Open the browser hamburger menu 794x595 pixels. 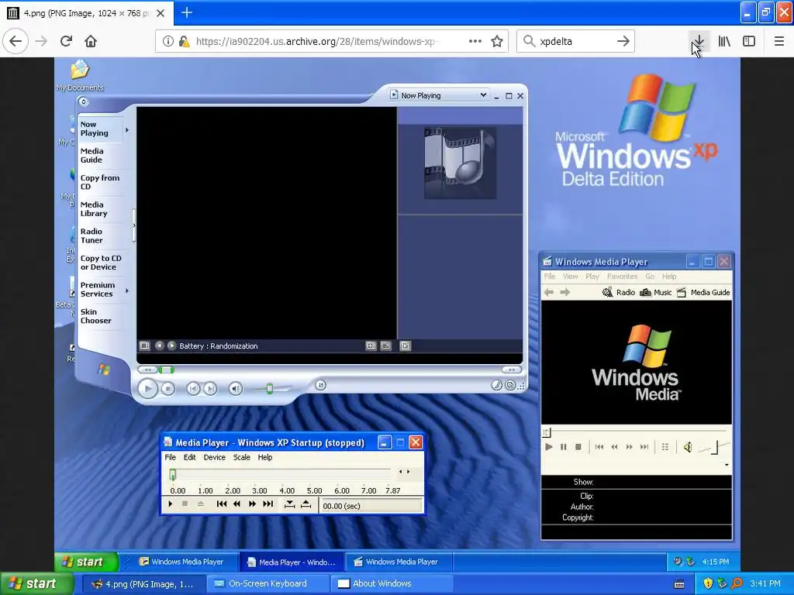[x=778, y=41]
